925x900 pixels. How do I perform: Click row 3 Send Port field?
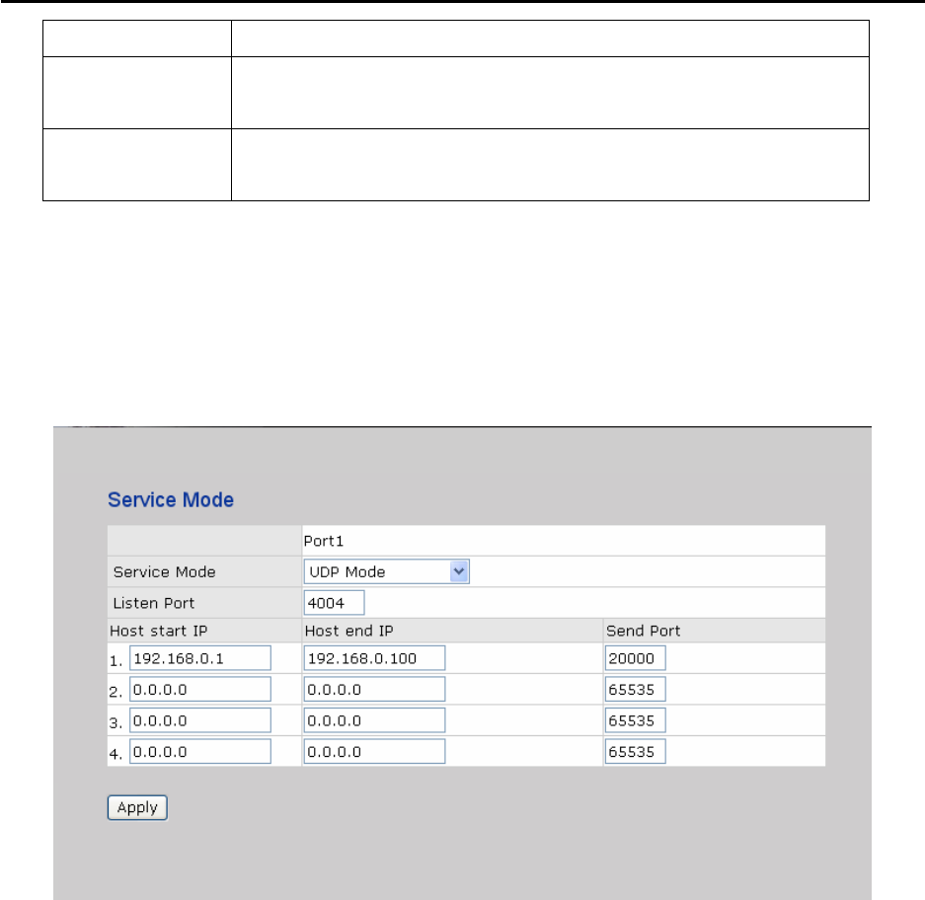point(636,720)
